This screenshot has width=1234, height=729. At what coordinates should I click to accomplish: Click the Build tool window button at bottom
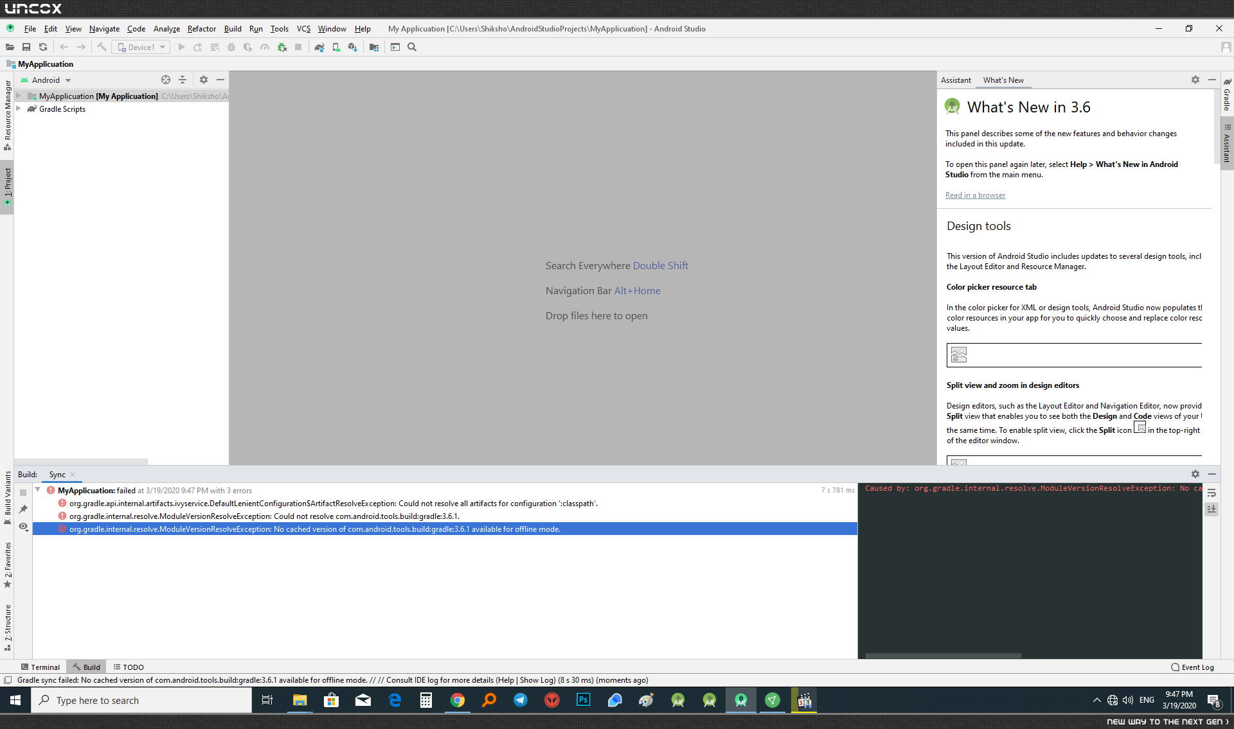(x=87, y=667)
